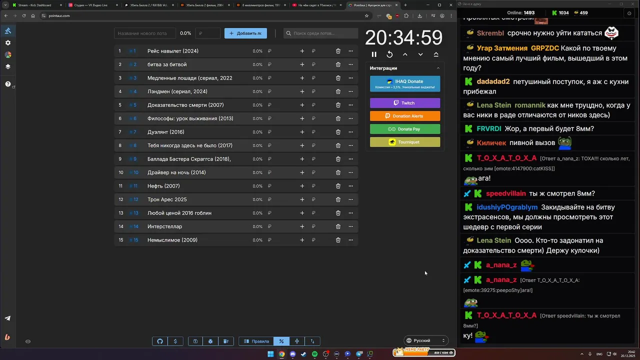The height and width of the screenshot is (360, 640).
Task: Open the Telegram icon in left sidebar
Action: pos(8,318)
